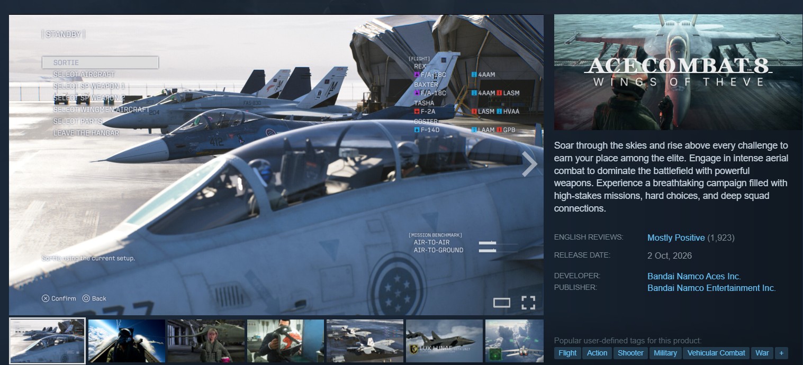Image resolution: width=803 pixels, height=365 pixels.
Task: Click the "Back" prompt in the screenshot
Action: (x=94, y=298)
